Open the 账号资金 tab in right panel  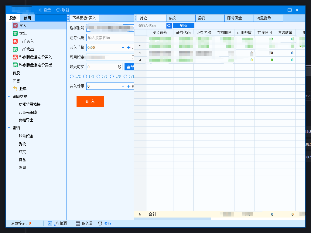[239, 18]
